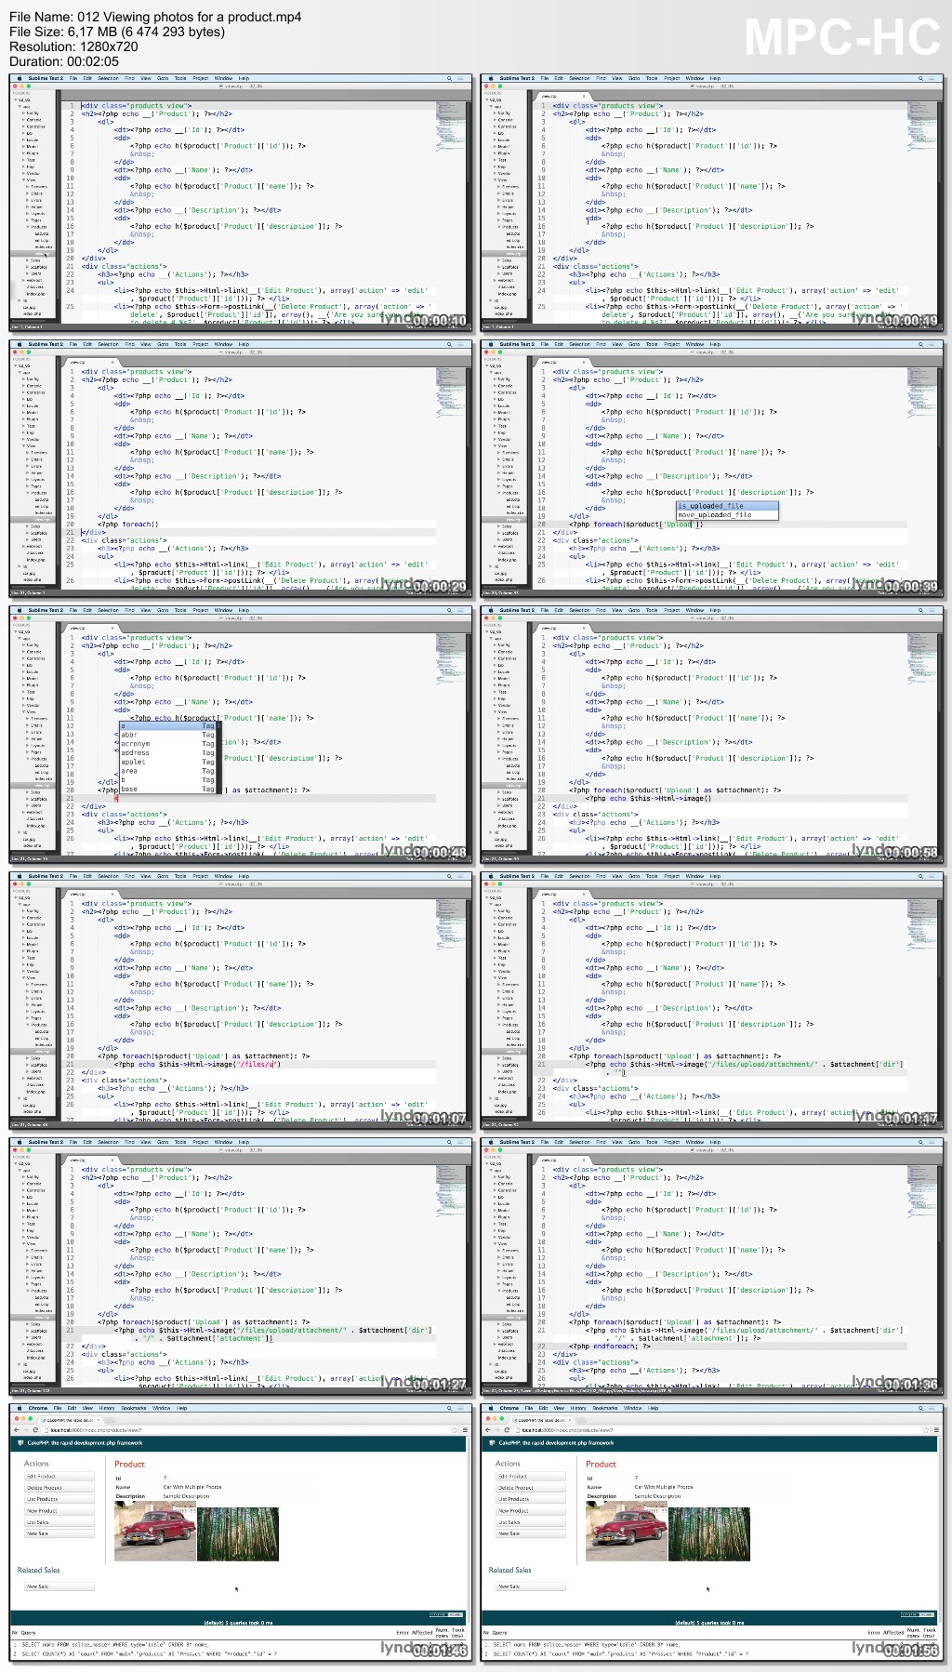Image resolution: width=952 pixels, height=1672 pixels.
Task: Click the forest photo in the 00:01:46 frame
Action: [238, 1533]
